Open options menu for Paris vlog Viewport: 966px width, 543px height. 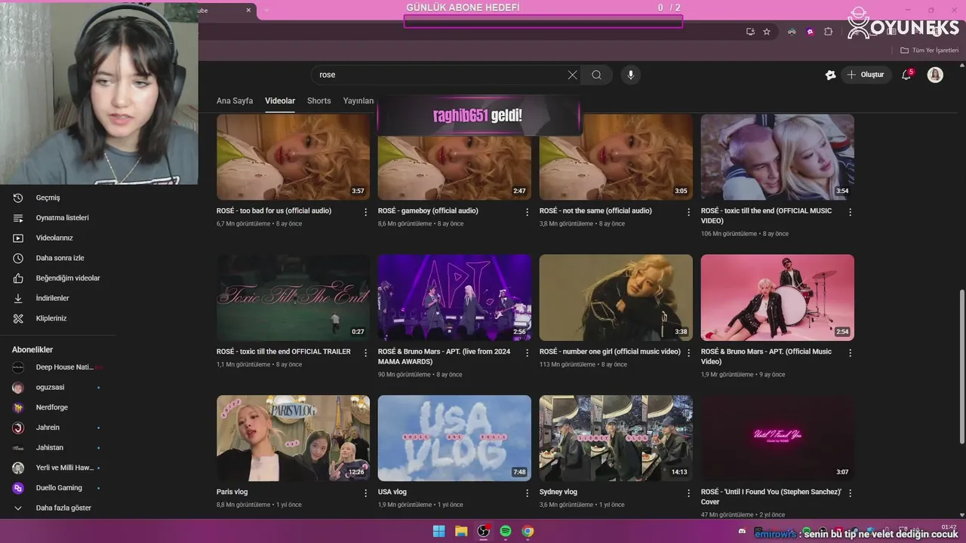[x=366, y=493]
